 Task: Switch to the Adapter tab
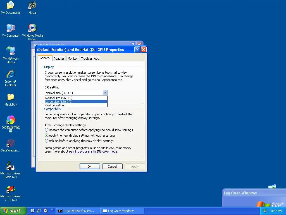pos(59,59)
